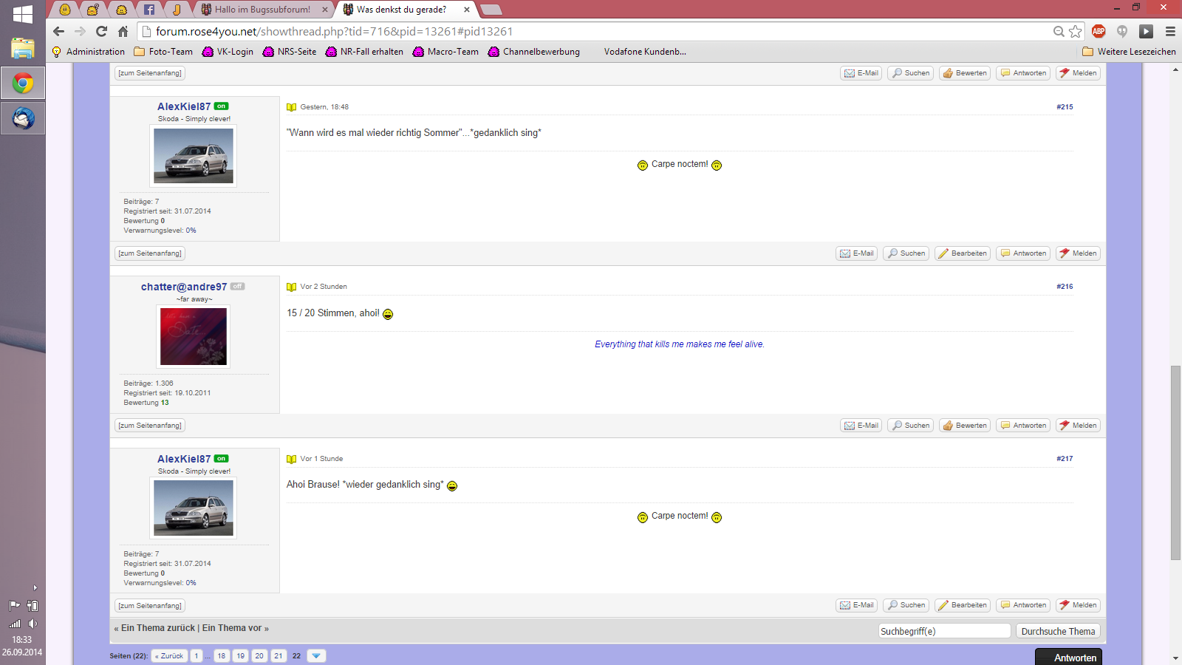Bookmark this page with the star icon
The height and width of the screenshot is (665, 1182).
point(1076,31)
